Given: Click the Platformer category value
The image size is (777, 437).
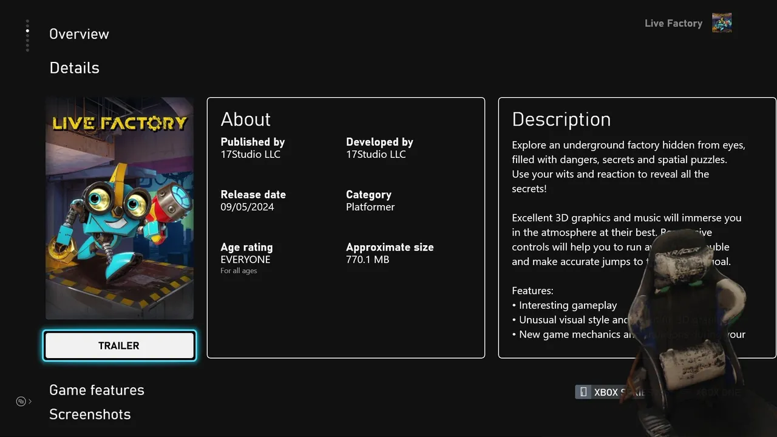Looking at the screenshot, I should pyautogui.click(x=370, y=207).
